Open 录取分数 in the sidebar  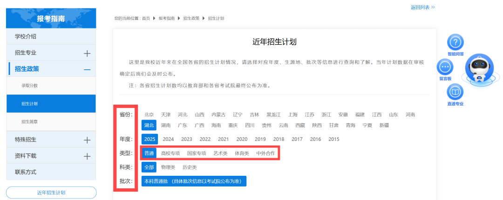point(29,86)
